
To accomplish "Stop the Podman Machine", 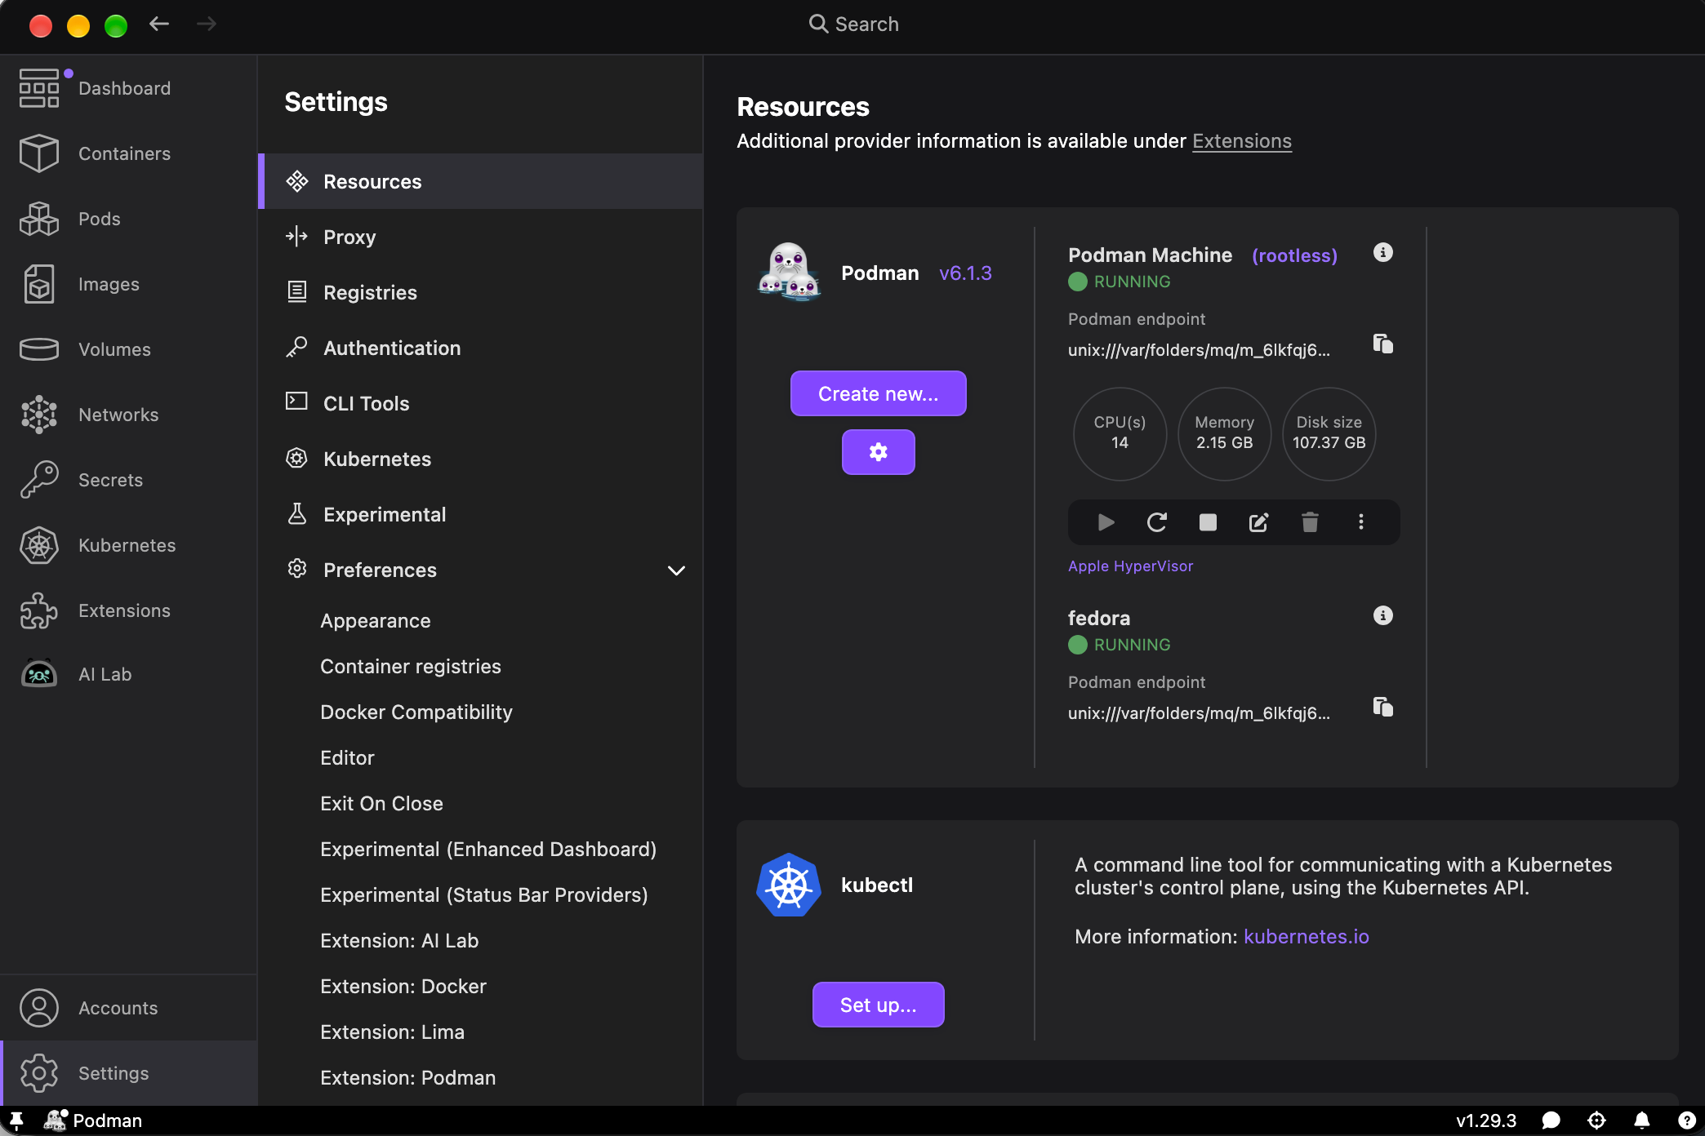I will pos(1208,522).
